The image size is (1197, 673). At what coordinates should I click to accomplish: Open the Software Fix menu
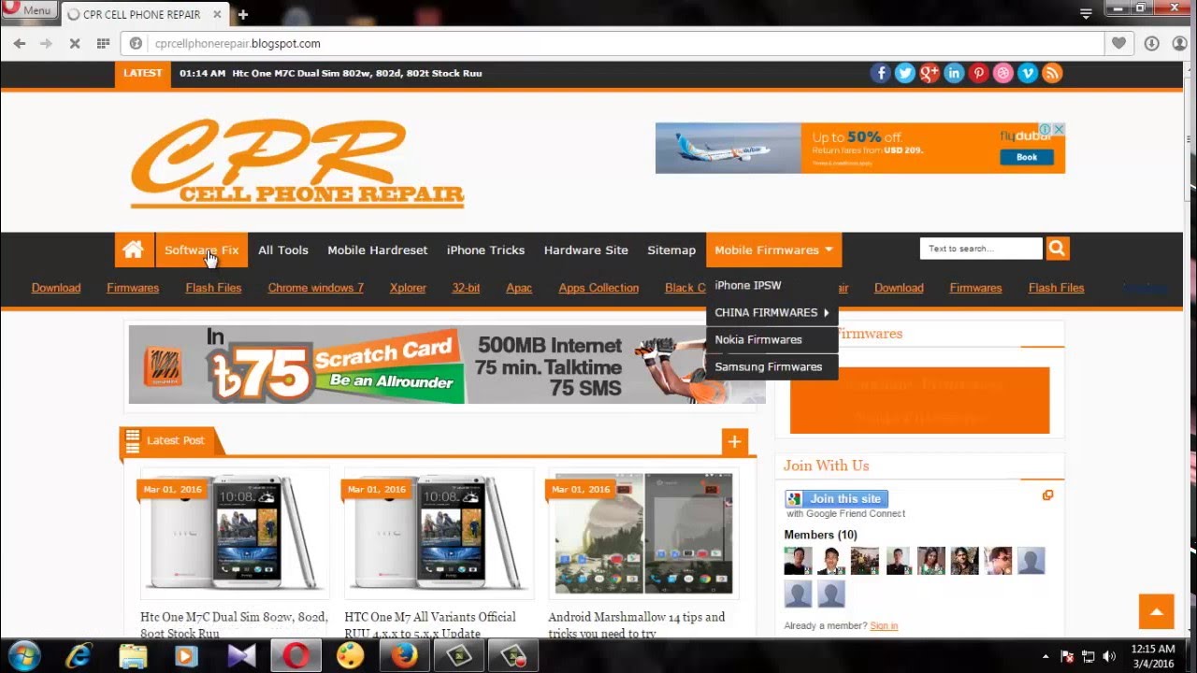(x=201, y=250)
